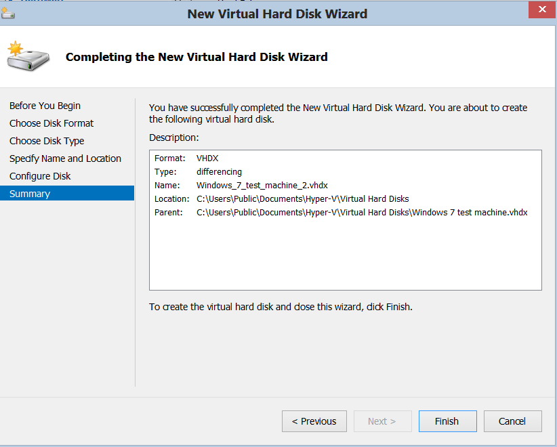The height and width of the screenshot is (447, 557).
Task: Click the Completing the Wizard heading
Action: click(x=196, y=57)
